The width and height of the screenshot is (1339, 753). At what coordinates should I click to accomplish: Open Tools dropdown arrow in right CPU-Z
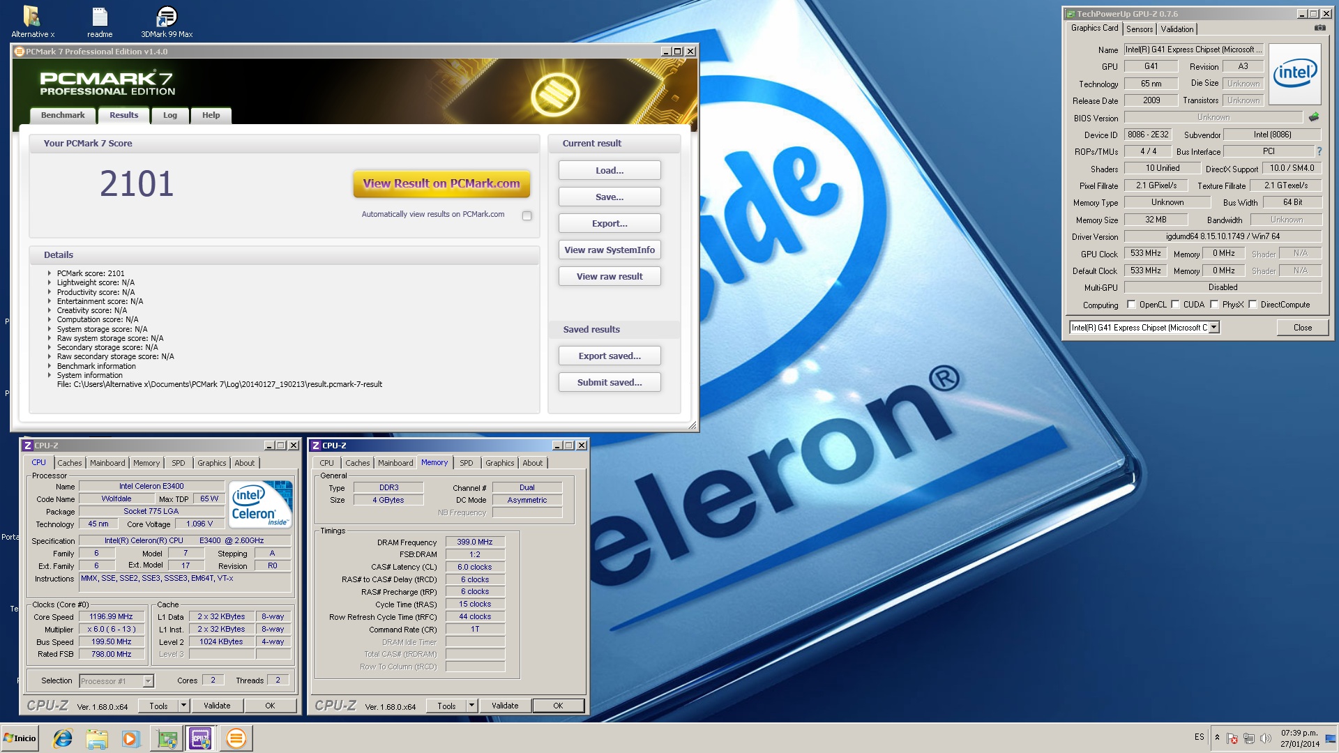click(x=471, y=706)
